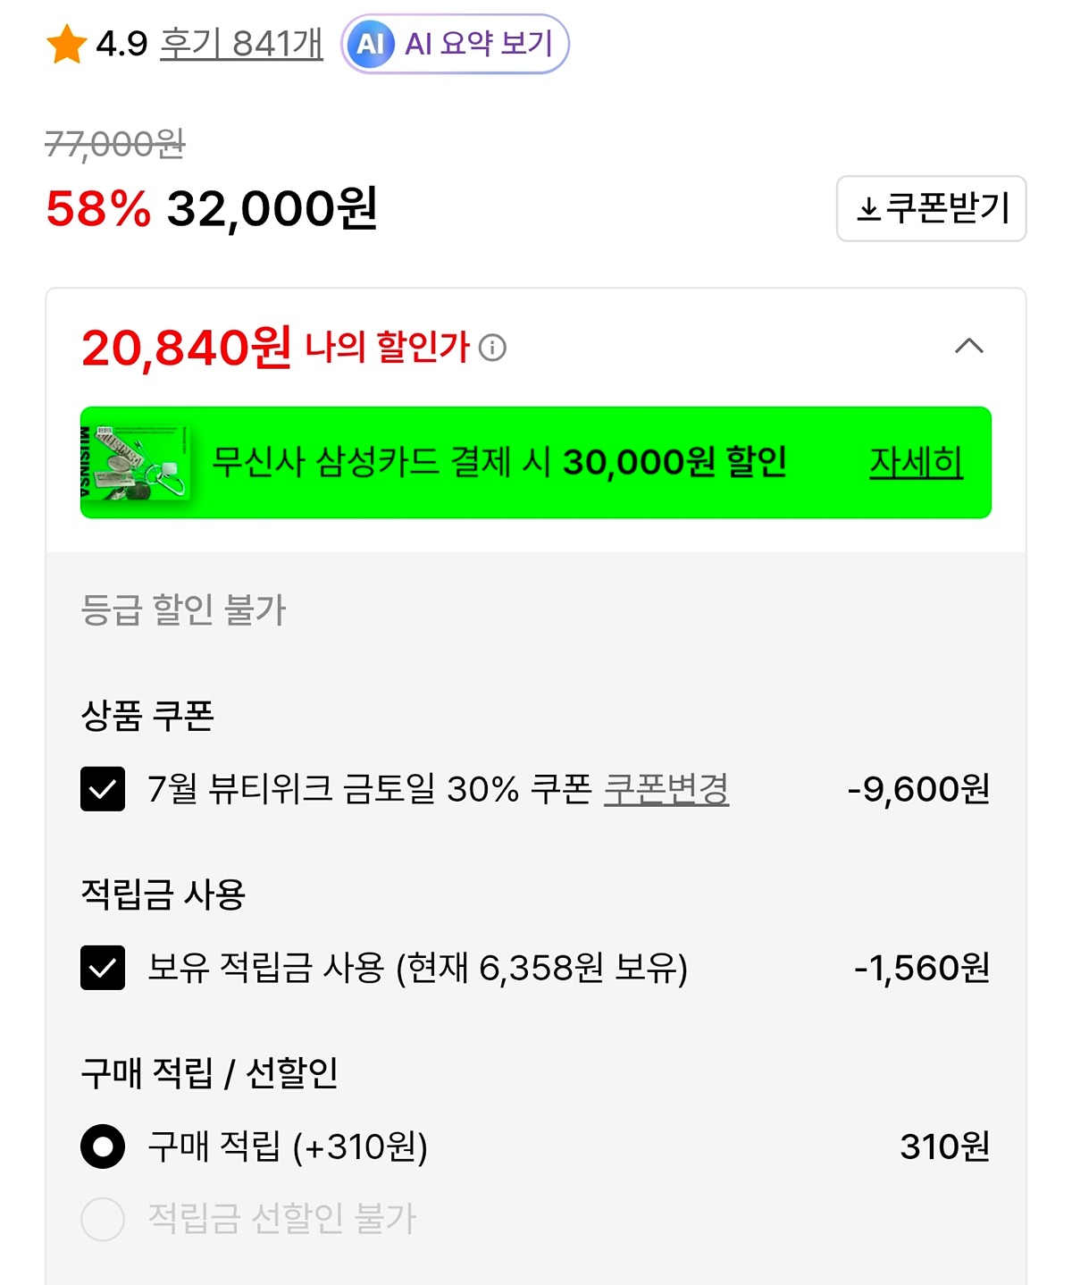Click the 쿠폰변경 link
This screenshot has height=1285, width=1072.
(x=666, y=789)
